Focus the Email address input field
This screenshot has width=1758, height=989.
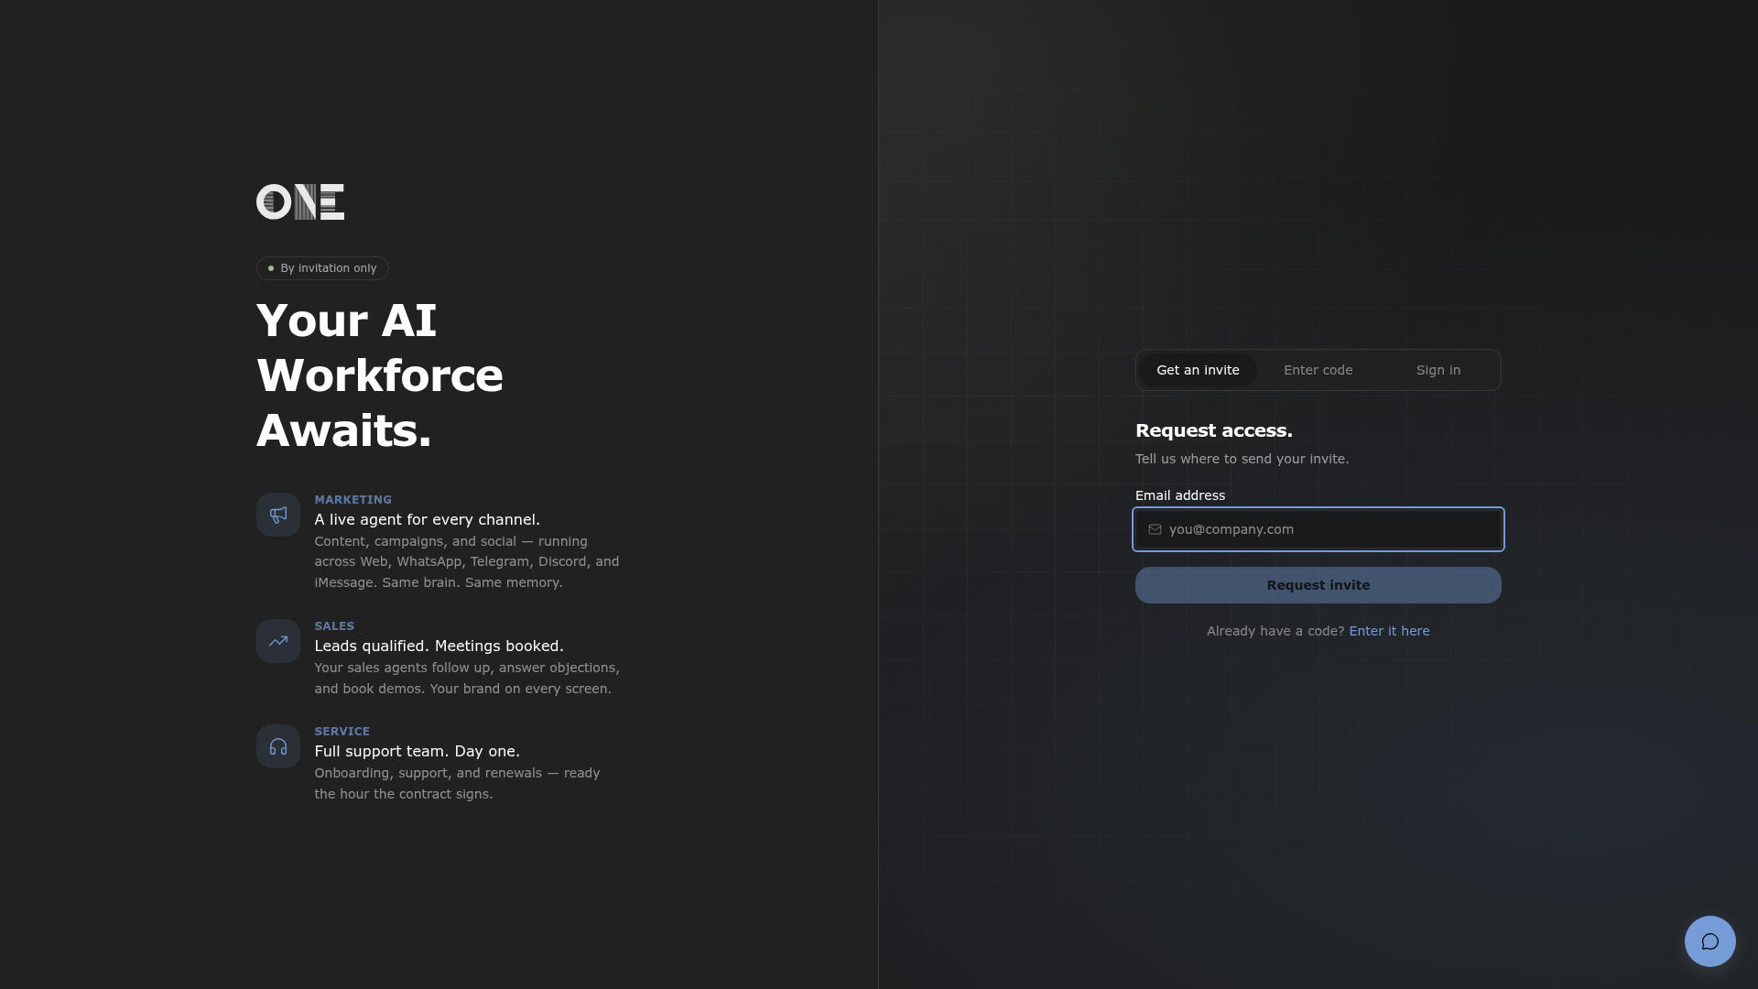click(x=1318, y=529)
